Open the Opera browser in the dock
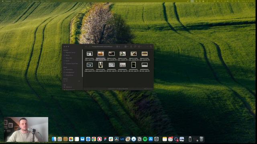 point(100,139)
